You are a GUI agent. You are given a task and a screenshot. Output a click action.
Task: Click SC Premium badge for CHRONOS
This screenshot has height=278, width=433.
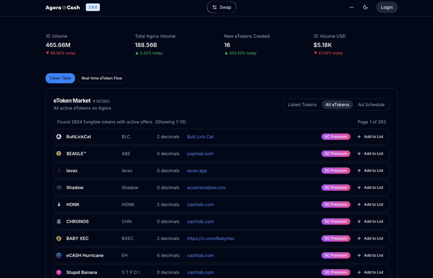click(336, 221)
